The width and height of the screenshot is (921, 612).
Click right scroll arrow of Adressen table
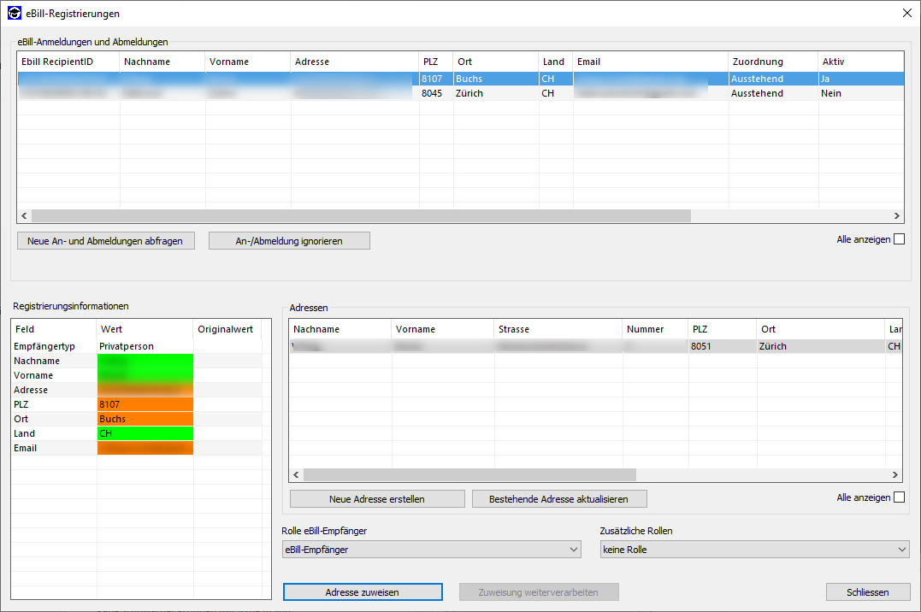tap(895, 474)
